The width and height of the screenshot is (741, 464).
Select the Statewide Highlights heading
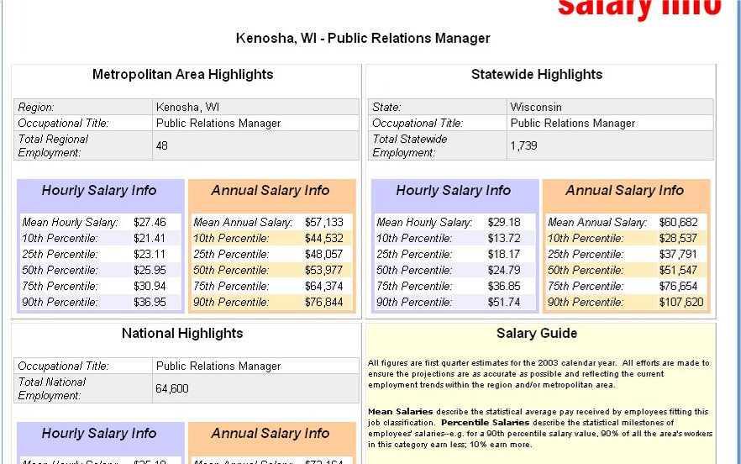click(536, 75)
